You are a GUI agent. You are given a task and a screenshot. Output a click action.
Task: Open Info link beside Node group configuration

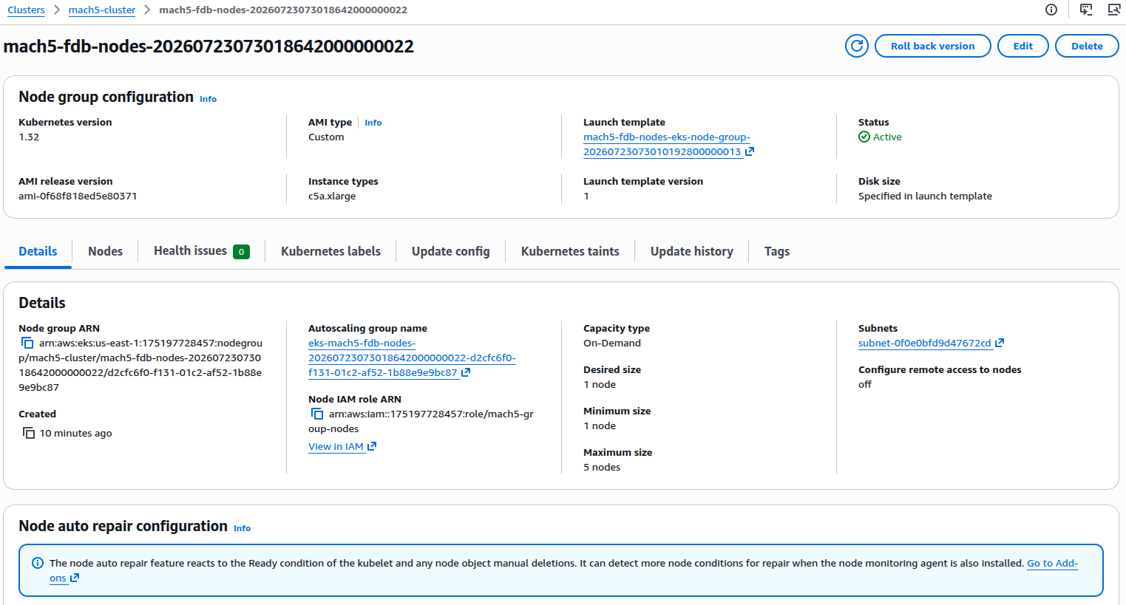[208, 99]
